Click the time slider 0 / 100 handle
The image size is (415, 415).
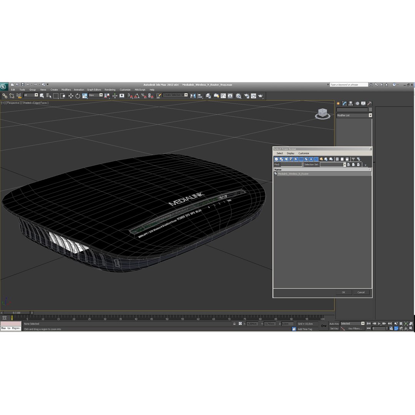pos(17,313)
